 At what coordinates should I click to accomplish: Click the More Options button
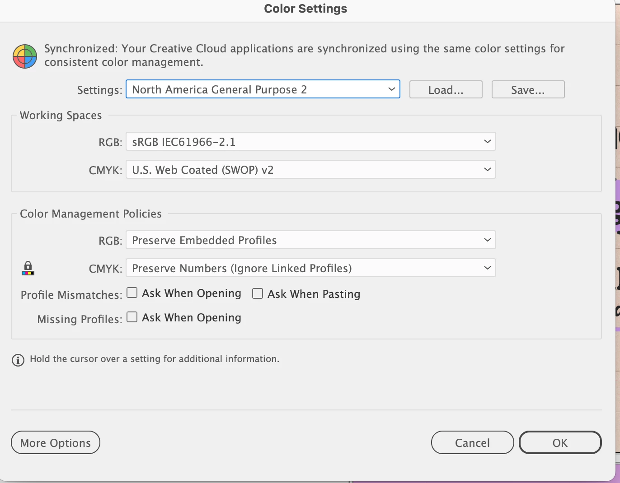point(56,442)
